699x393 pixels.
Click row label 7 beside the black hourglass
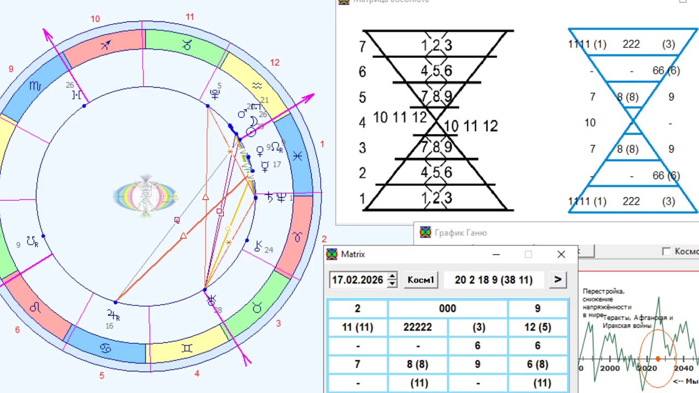click(362, 46)
